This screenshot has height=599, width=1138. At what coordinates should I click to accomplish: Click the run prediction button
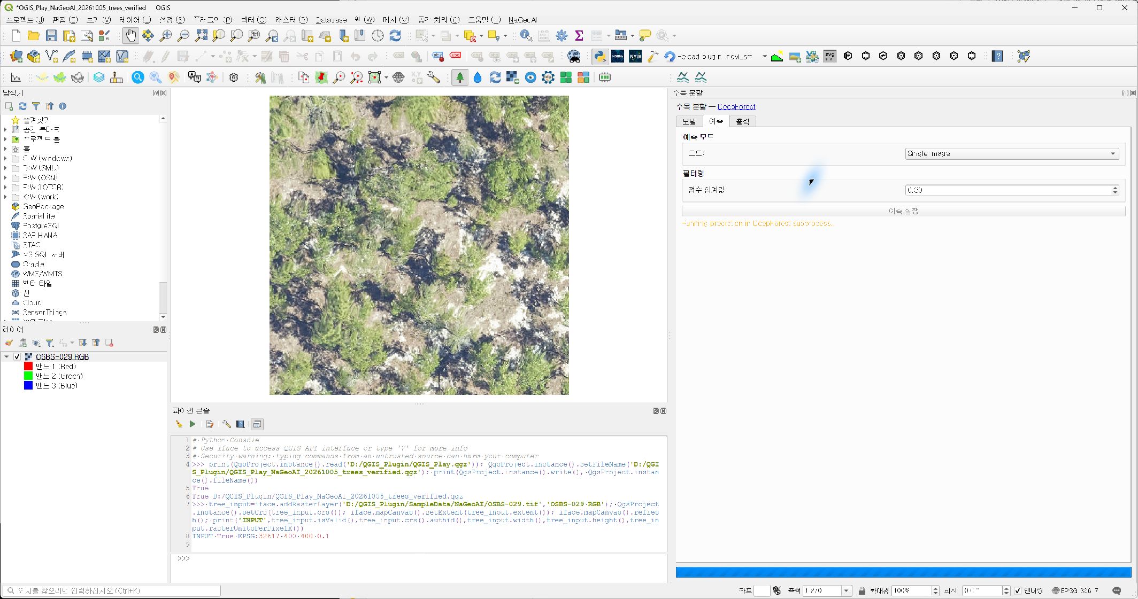point(903,211)
